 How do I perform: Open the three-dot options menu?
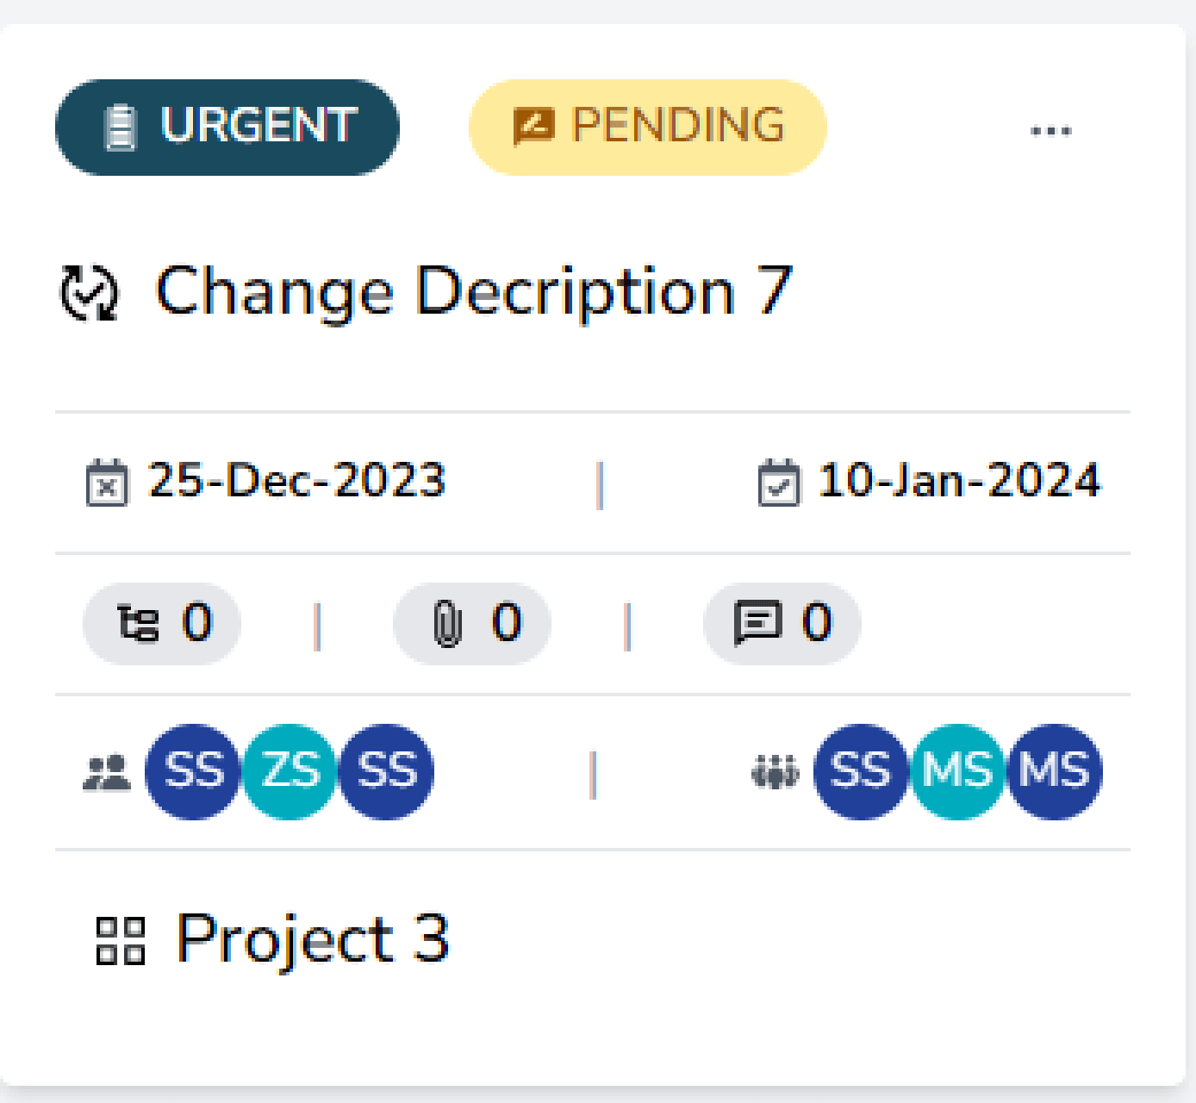click(x=1052, y=129)
